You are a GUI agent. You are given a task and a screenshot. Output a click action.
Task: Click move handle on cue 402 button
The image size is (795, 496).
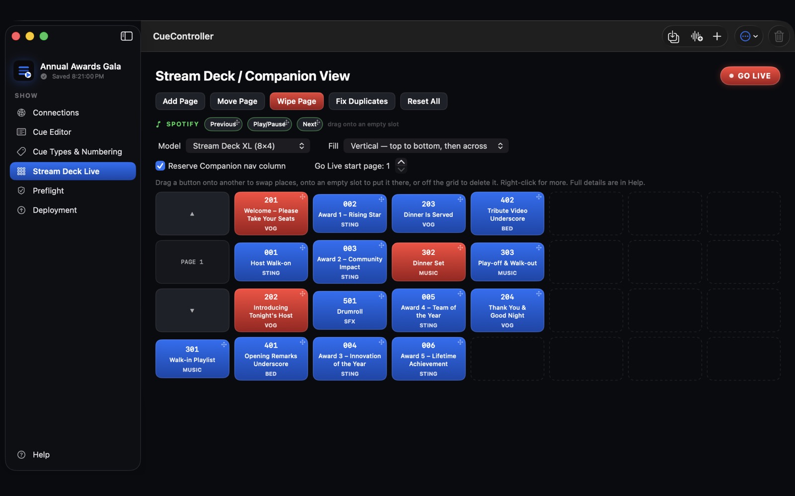point(539,197)
